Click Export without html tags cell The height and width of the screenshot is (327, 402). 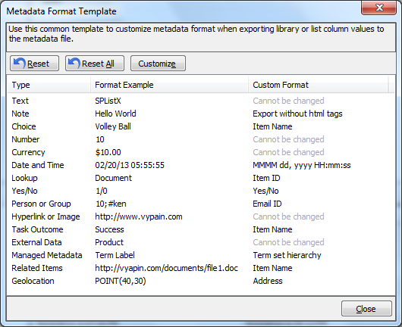[297, 114]
